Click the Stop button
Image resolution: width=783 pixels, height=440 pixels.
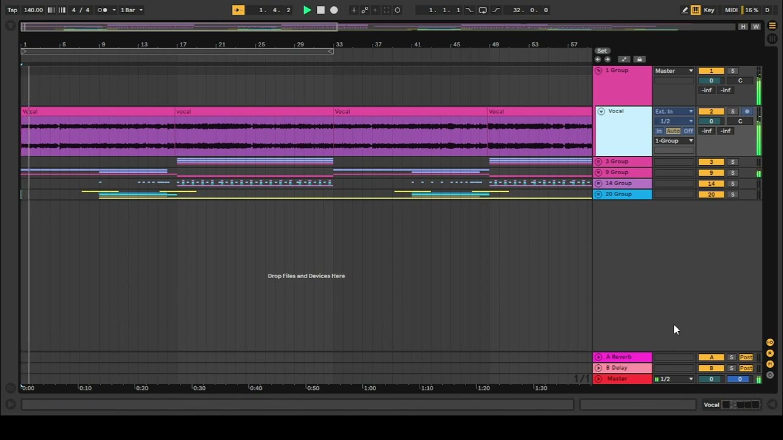coord(321,10)
